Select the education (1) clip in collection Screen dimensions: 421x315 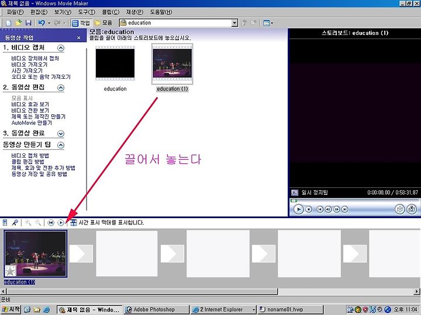click(172, 64)
